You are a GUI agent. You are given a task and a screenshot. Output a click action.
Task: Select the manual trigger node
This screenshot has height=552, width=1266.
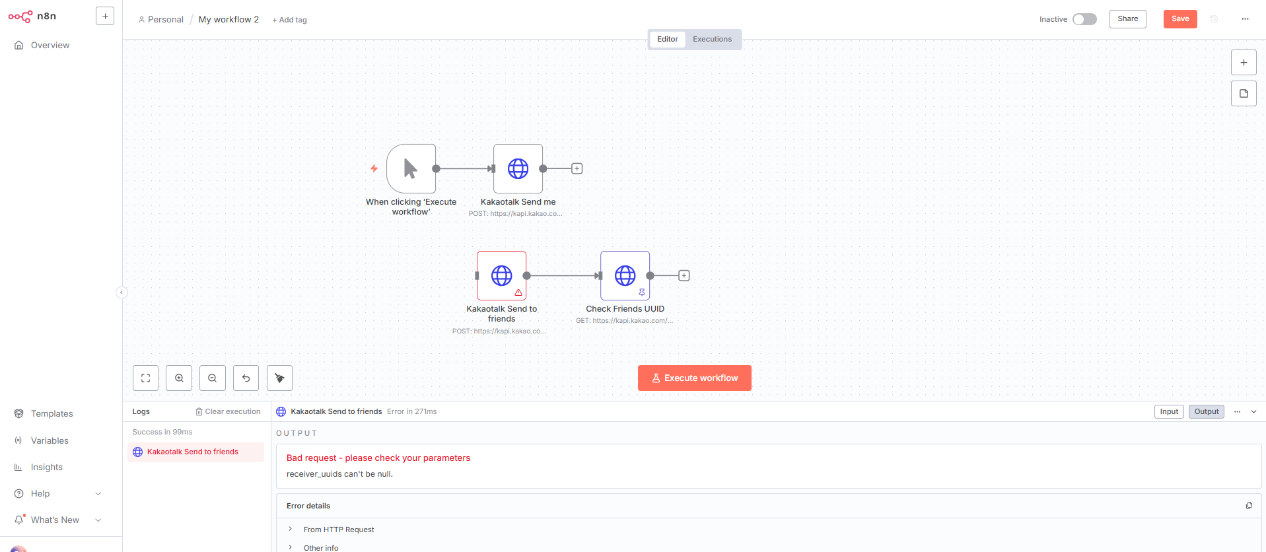tap(411, 168)
